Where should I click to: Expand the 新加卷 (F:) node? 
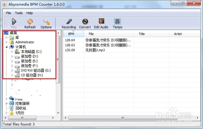[12, 66]
